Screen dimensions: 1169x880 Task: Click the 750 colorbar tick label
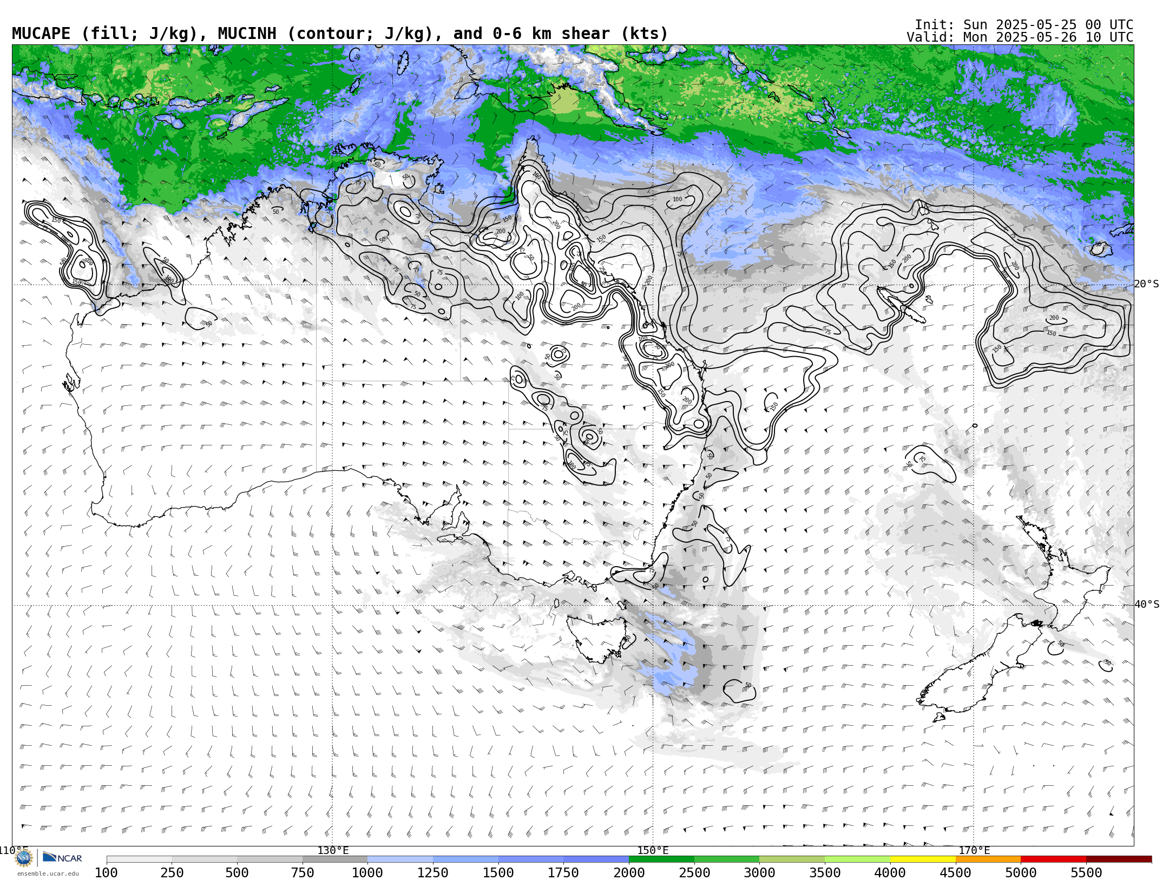coord(303,872)
